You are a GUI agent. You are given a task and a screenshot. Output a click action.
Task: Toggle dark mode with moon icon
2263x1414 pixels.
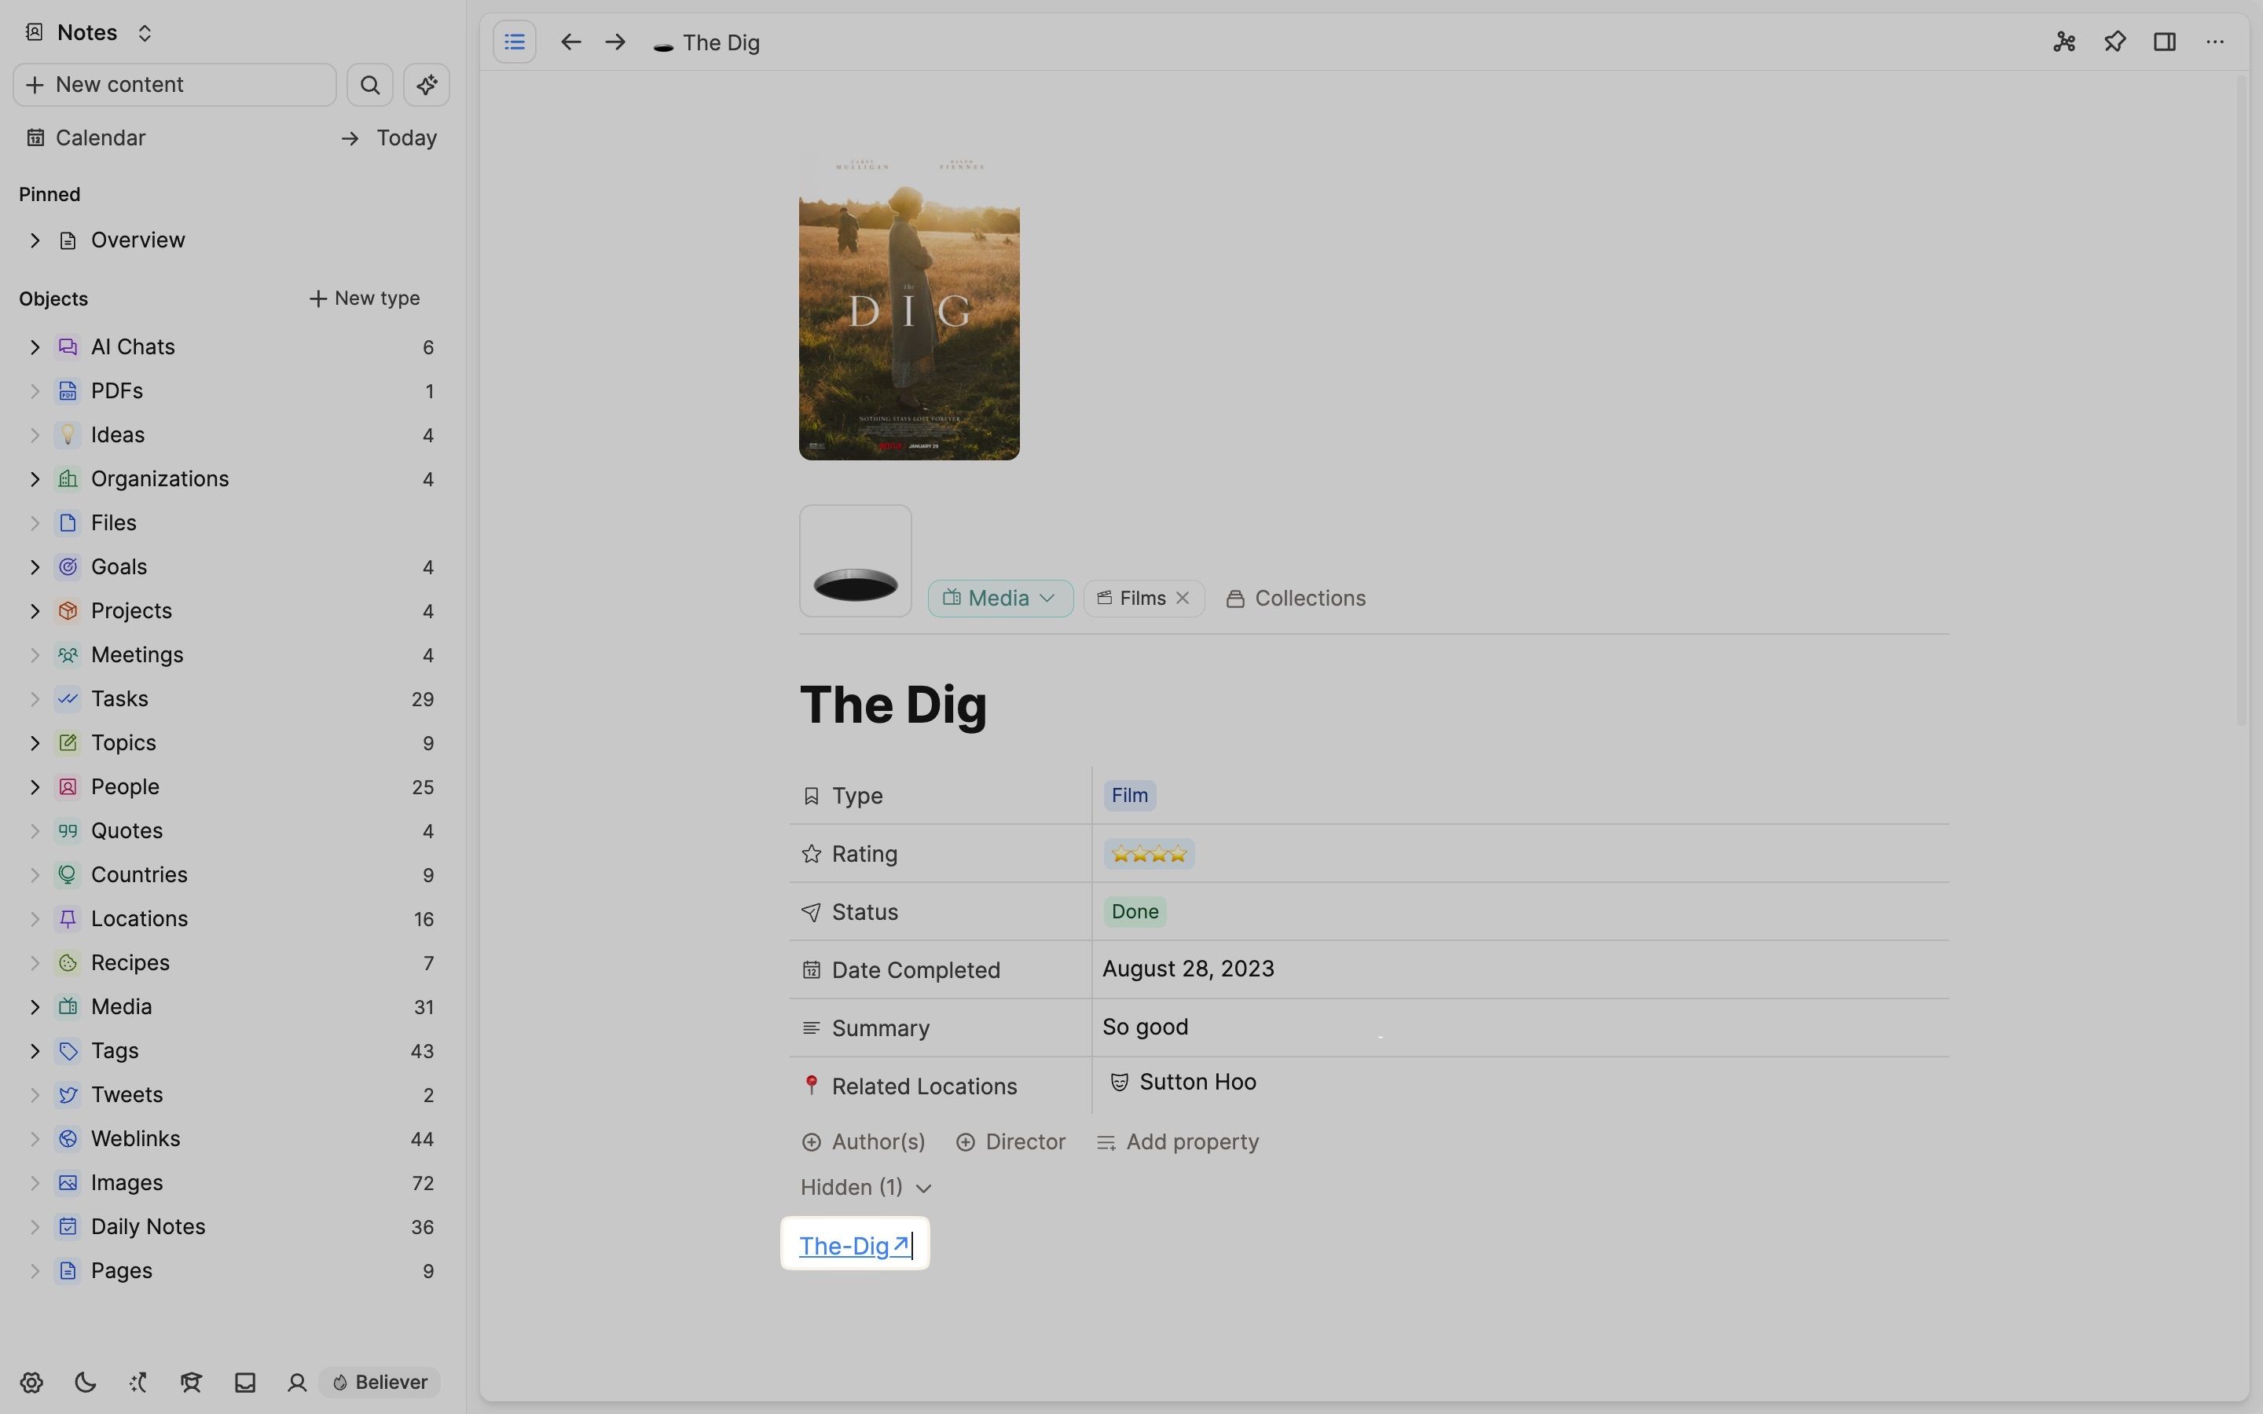click(x=85, y=1383)
